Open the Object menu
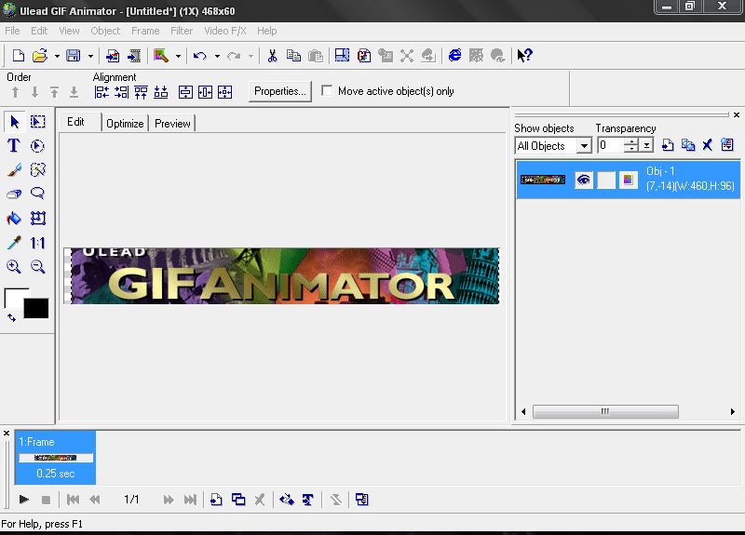 point(105,31)
